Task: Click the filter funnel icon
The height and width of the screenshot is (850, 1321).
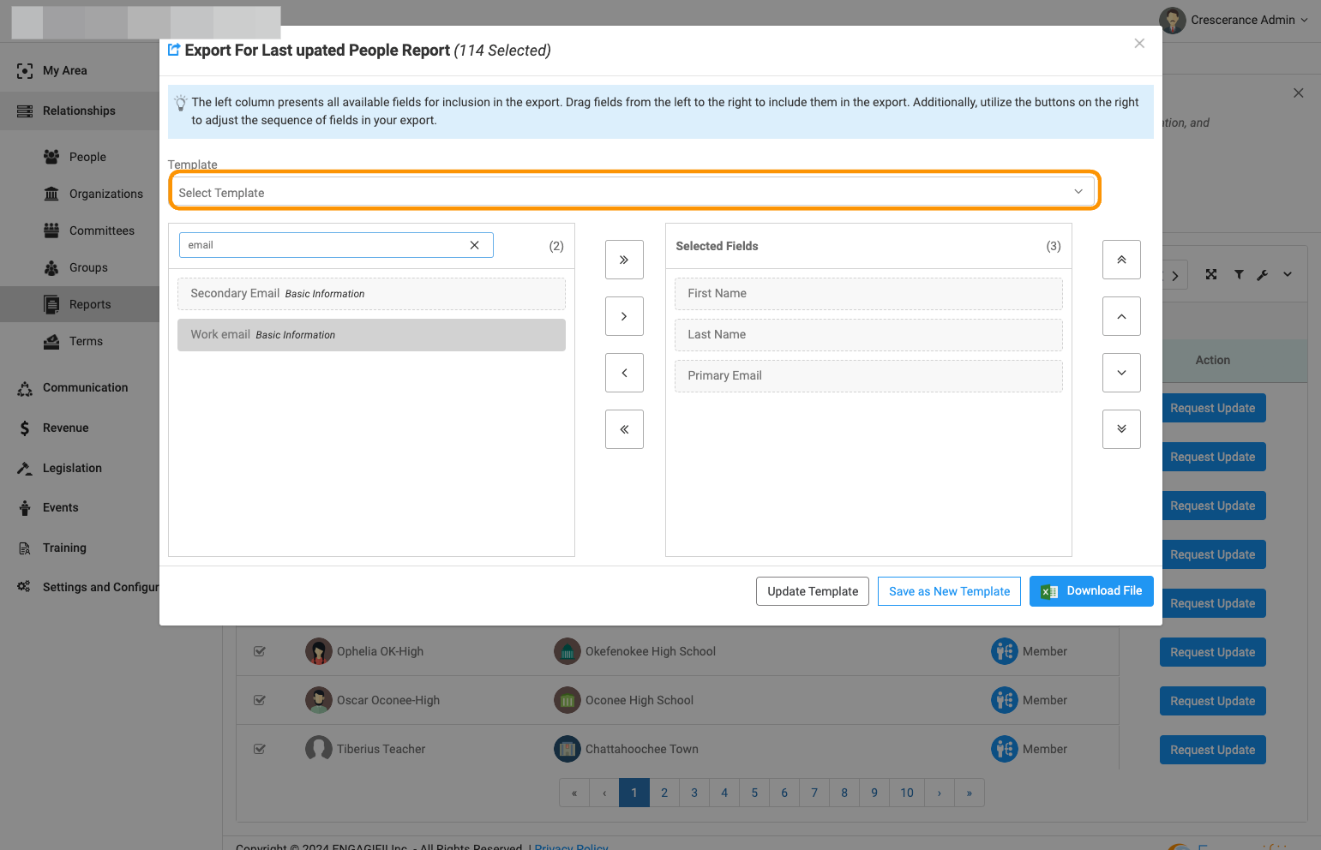Action: click(1239, 274)
